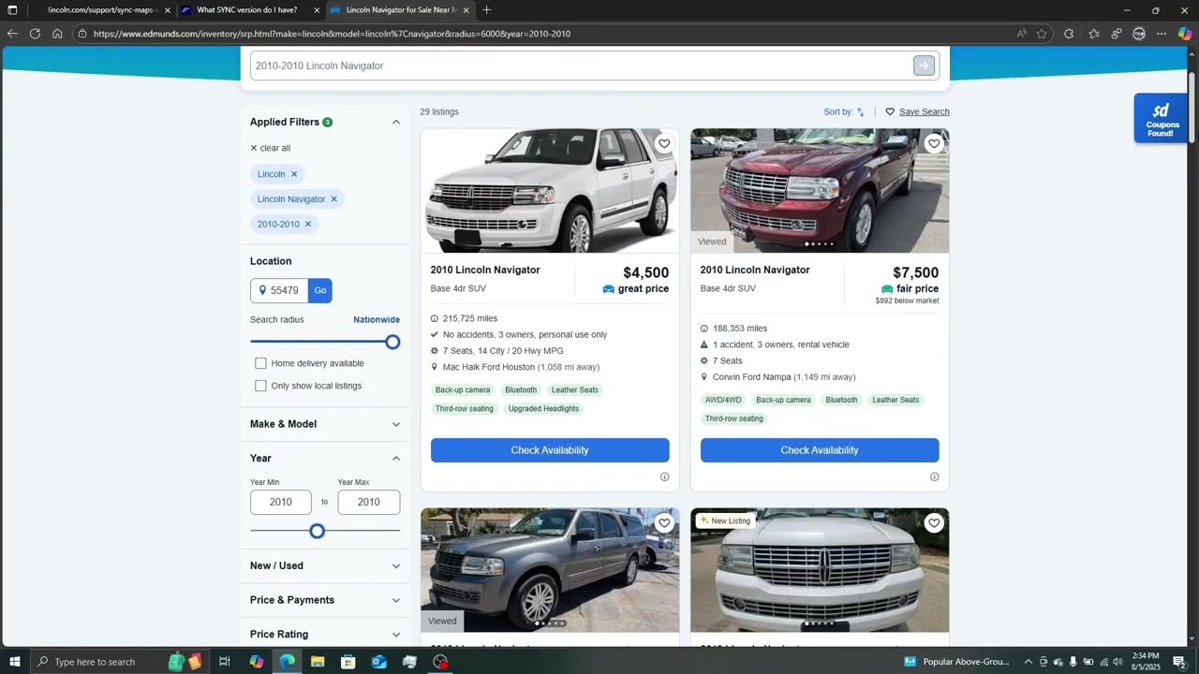
Task: Expand the Make & Model filter
Action: tap(396, 424)
